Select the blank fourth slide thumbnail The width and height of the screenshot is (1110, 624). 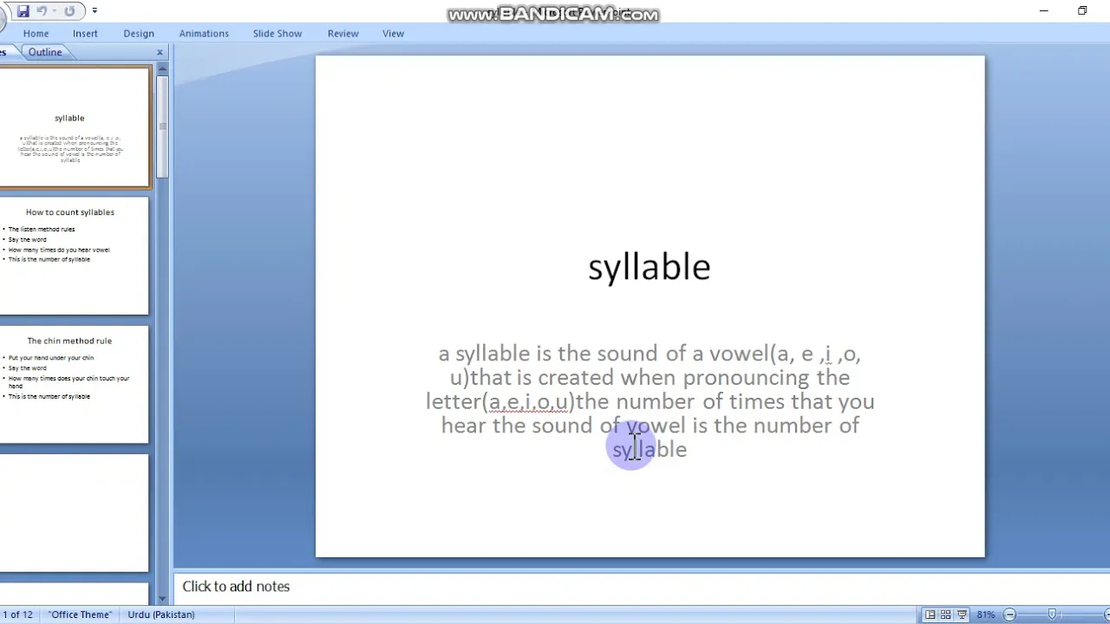pyautogui.click(x=75, y=513)
